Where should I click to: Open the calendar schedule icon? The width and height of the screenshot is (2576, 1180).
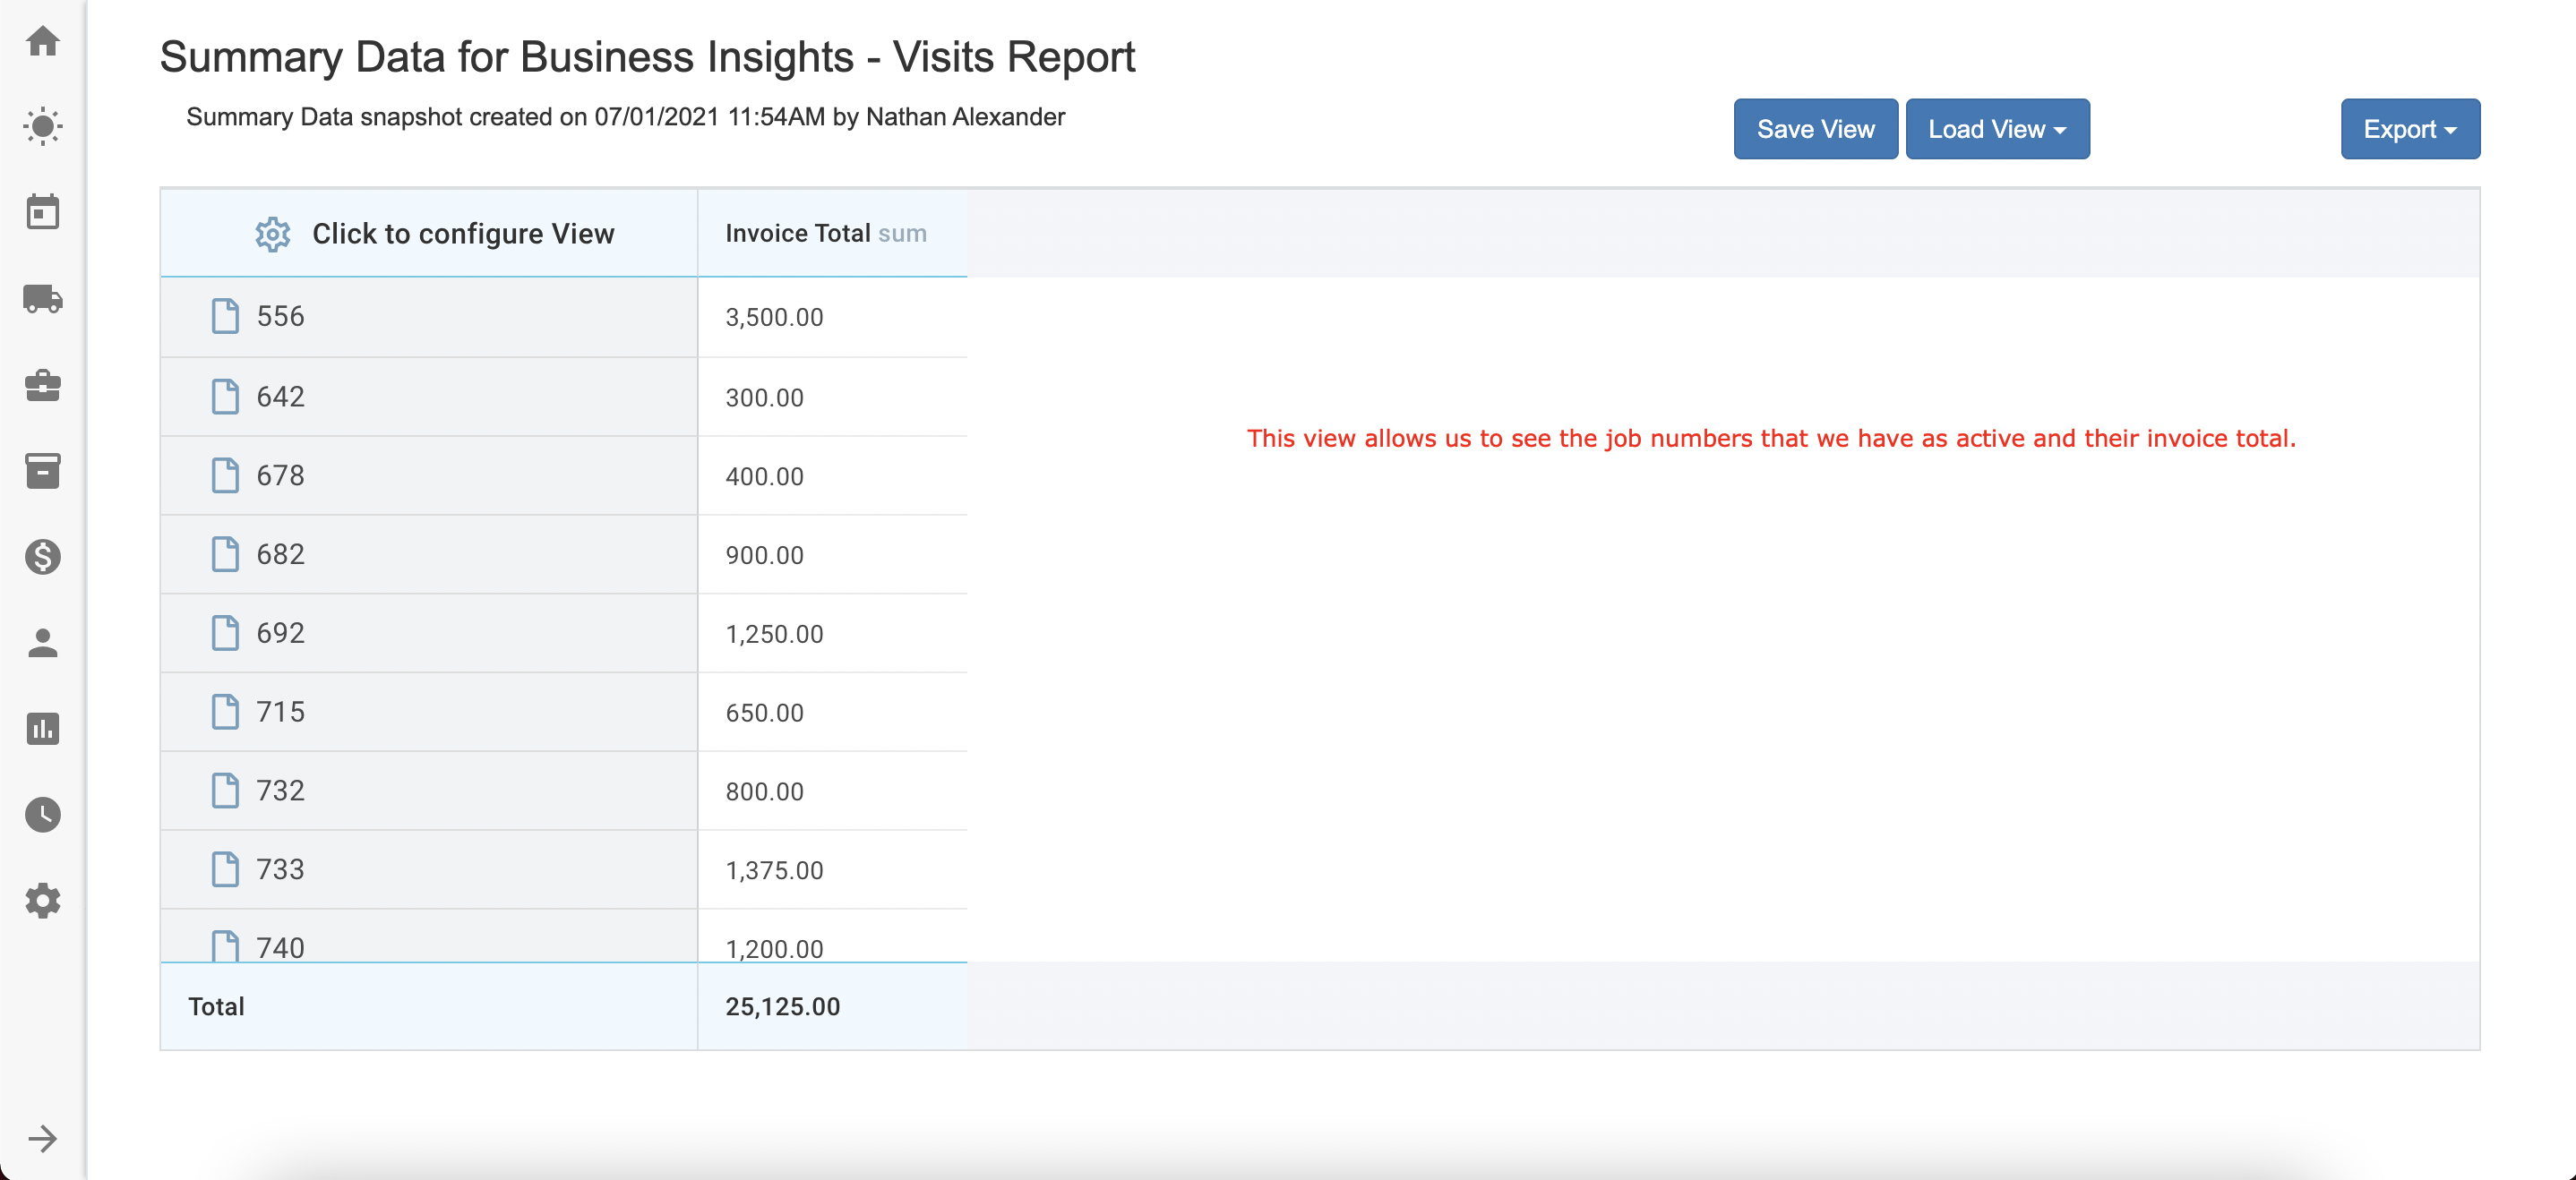42,212
